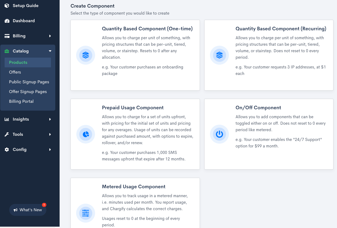Collapse the Catalog section
This screenshot has width=337, height=228.
(28, 51)
